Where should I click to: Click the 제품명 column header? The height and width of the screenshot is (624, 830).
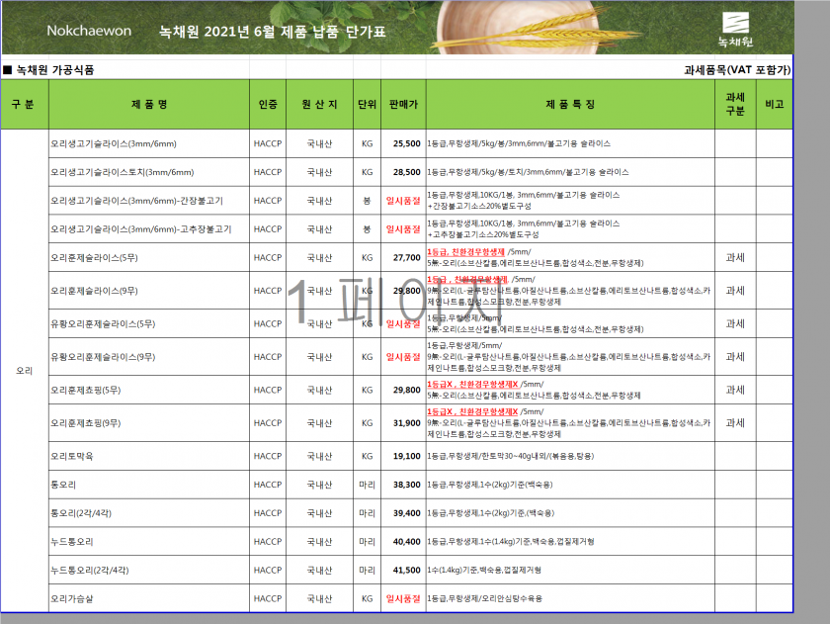coord(149,105)
